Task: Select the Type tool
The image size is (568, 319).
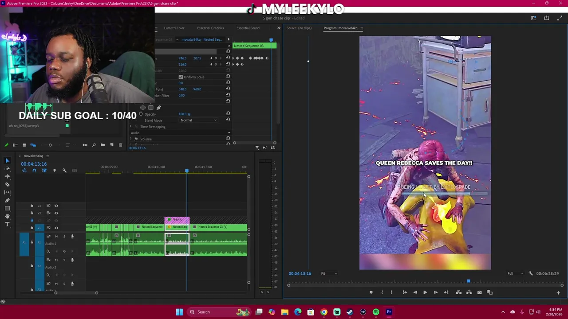Action: pos(7,224)
